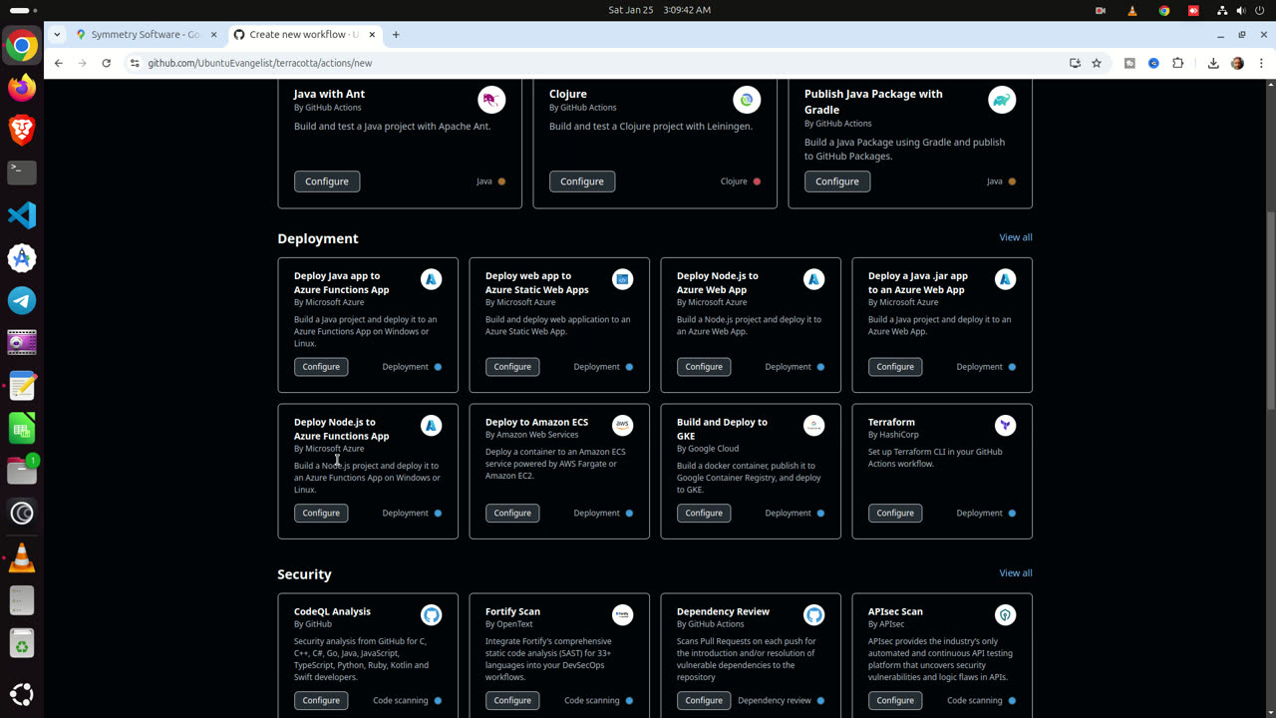Click the GitHub logo on CodeQL Analysis card
The image size is (1276, 718).
click(x=431, y=615)
